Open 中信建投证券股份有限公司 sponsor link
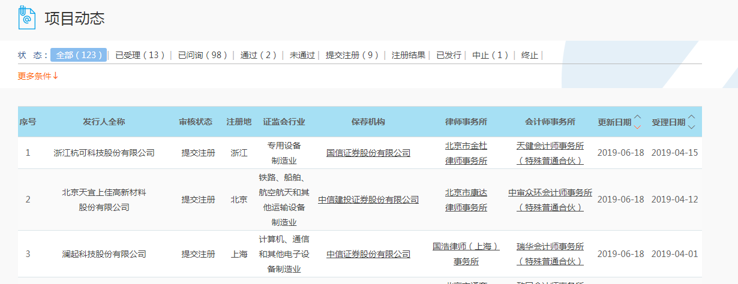Image resolution: width=738 pixels, height=284 pixels. [x=368, y=200]
